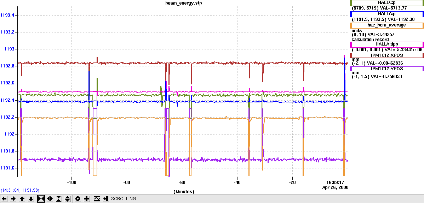Click the auto-scale wave icon

pyautogui.click(x=97, y=199)
